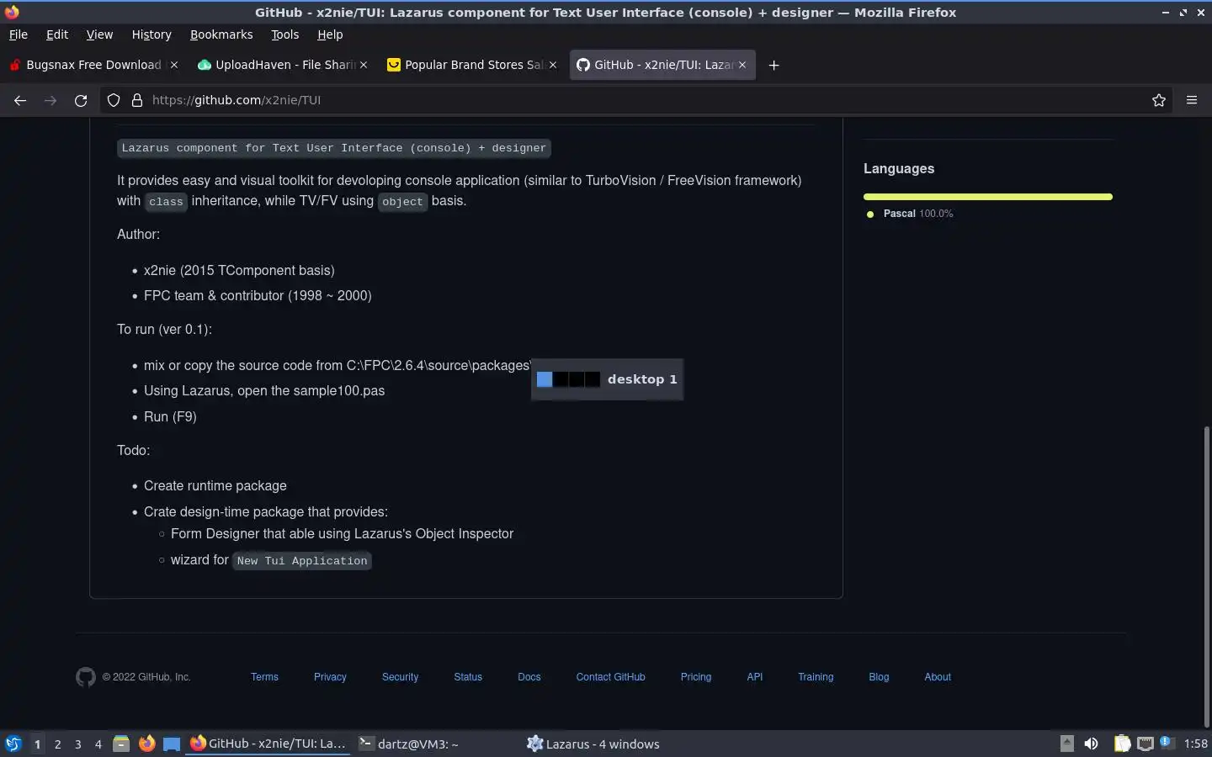Click the show desktop taskbar icon
Image resolution: width=1212 pixels, height=757 pixels.
172,744
